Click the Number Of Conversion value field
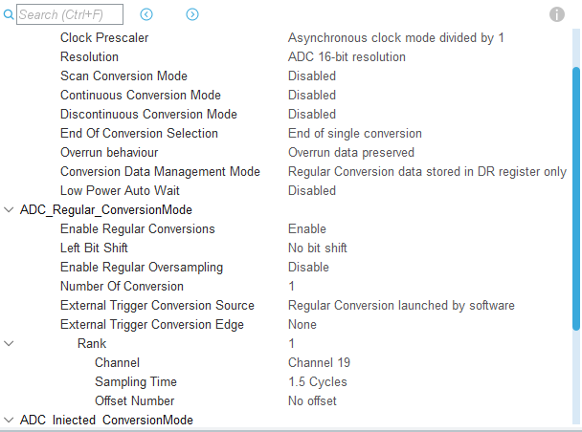The width and height of the screenshot is (582, 432). [292, 286]
